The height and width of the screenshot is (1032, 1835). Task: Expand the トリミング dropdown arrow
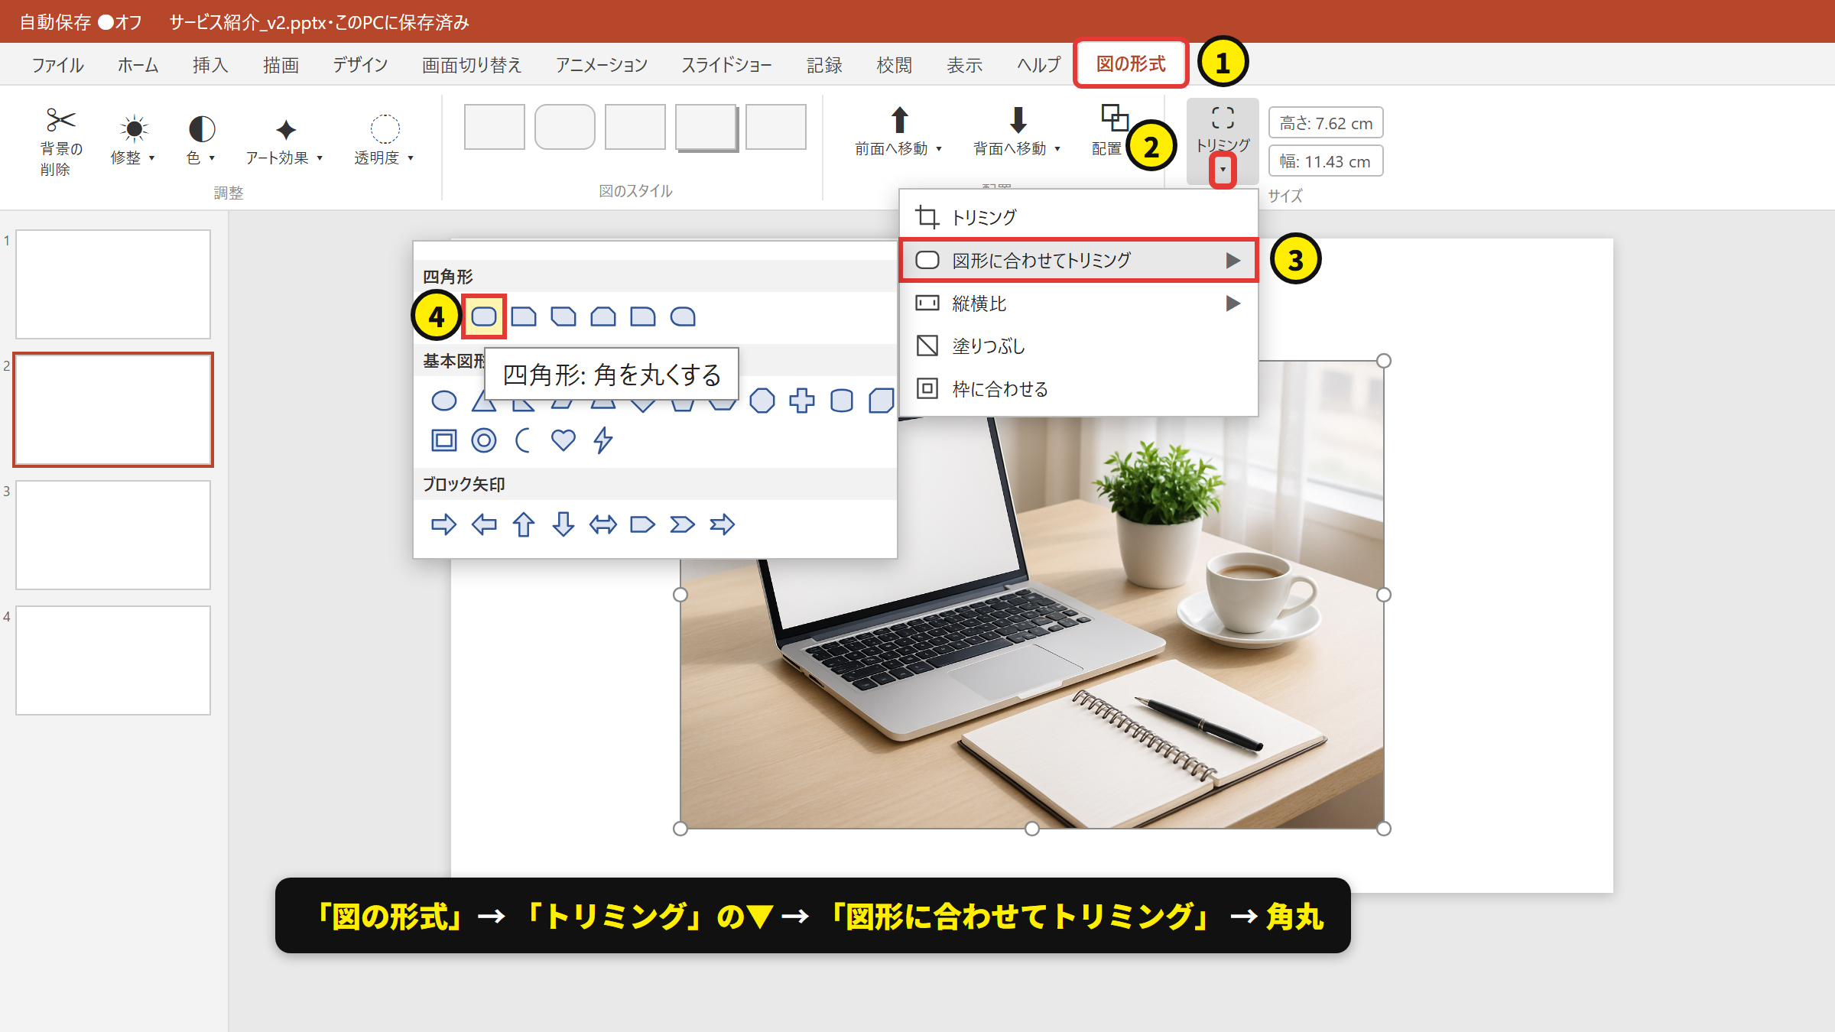pyautogui.click(x=1223, y=169)
